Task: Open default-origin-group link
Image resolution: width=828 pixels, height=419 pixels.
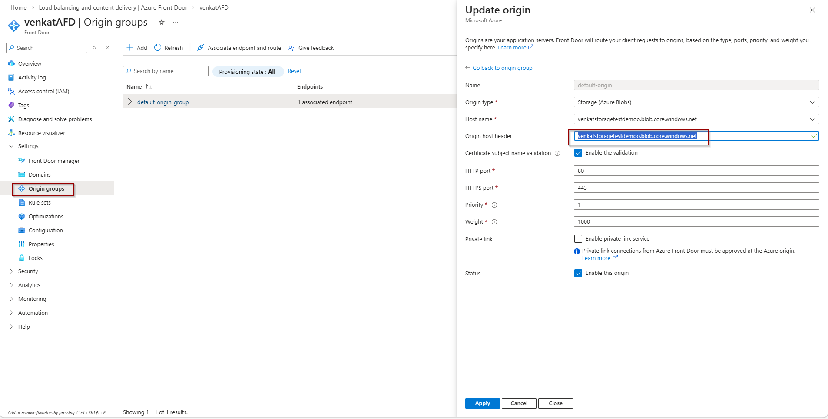Action: coord(163,102)
